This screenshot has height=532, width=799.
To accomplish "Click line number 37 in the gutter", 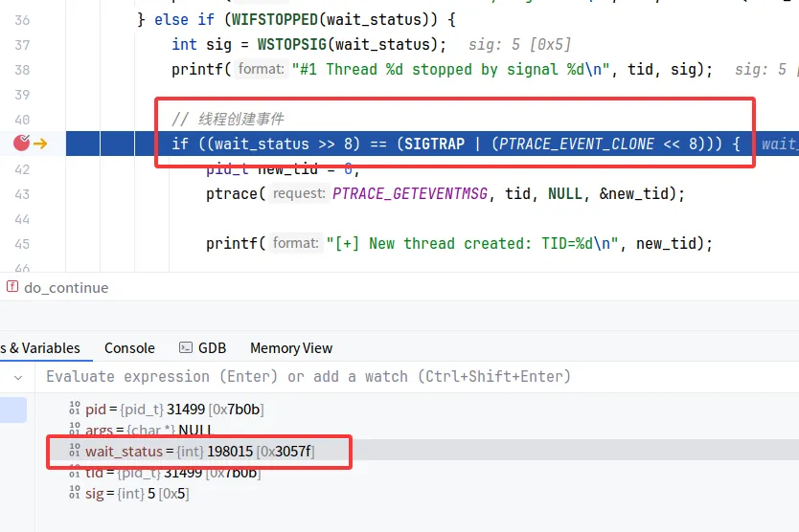I will 22,45.
